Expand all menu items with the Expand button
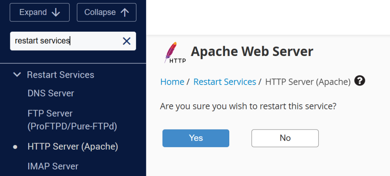This screenshot has height=176, width=390. pyautogui.click(x=40, y=13)
